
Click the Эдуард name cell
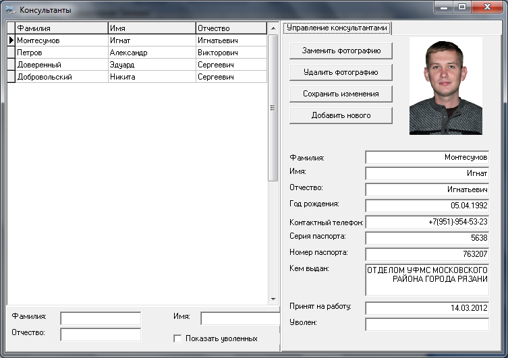152,65
